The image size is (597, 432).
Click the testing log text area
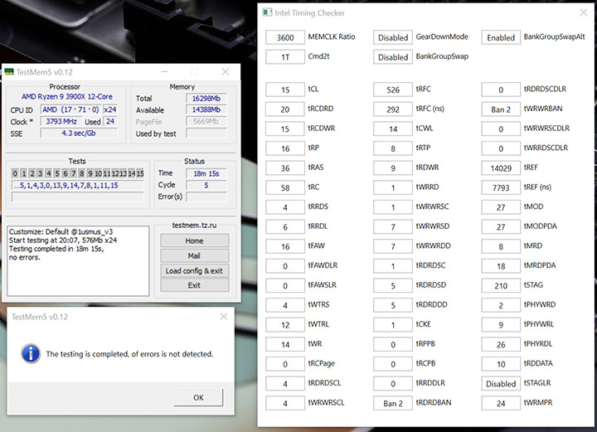click(78, 260)
